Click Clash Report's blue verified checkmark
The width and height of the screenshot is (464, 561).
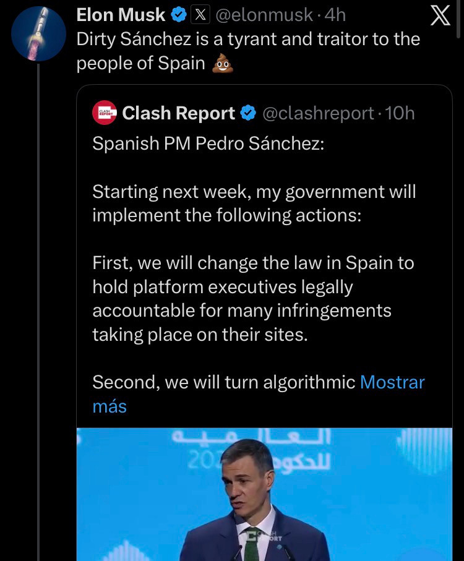point(248,113)
